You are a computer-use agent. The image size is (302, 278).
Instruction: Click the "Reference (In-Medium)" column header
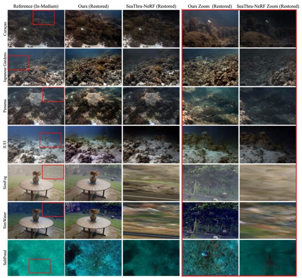36,6
